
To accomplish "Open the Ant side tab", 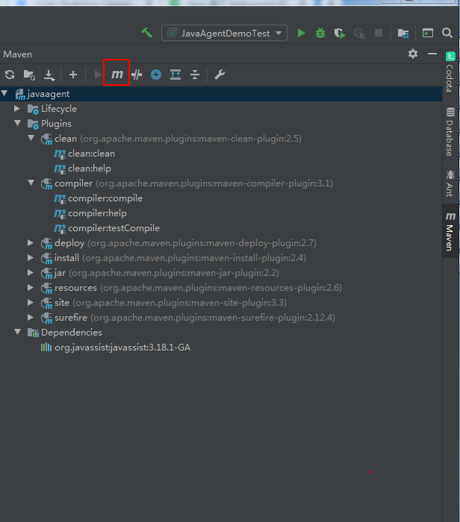I will 450,183.
